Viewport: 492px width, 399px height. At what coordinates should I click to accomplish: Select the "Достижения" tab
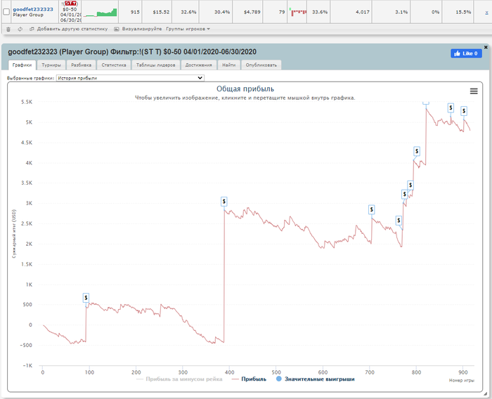click(x=199, y=65)
